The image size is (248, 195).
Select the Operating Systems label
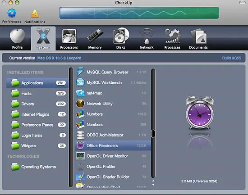[39, 167]
